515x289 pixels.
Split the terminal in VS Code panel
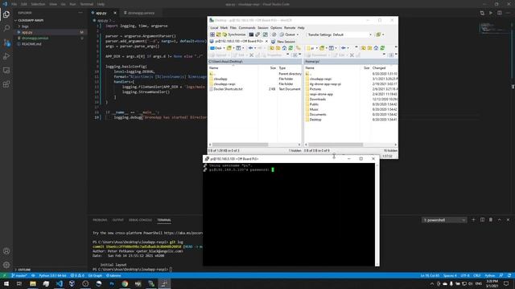pos(482,220)
